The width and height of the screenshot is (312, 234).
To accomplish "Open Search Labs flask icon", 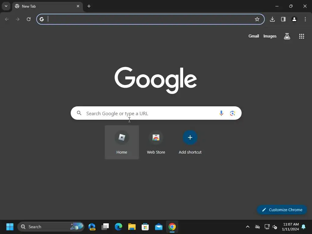I will pos(287,36).
